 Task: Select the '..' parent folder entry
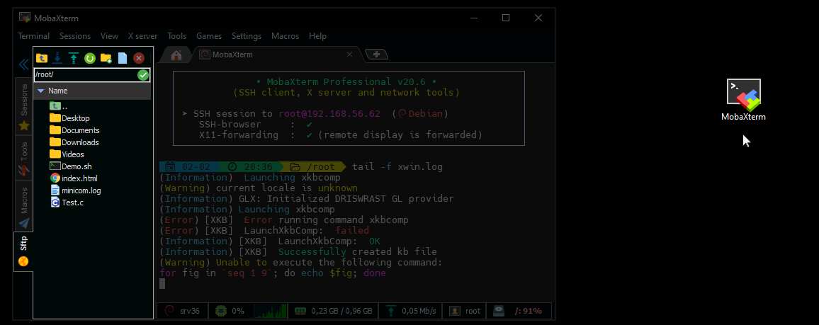[x=59, y=106]
